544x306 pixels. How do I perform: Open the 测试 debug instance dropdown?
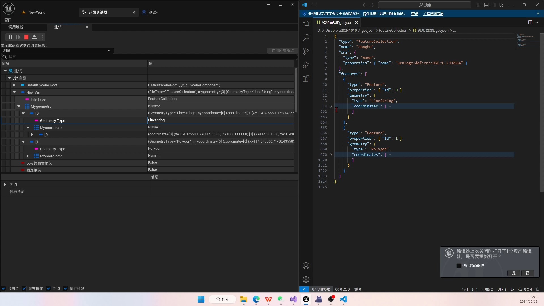[x=57, y=51]
